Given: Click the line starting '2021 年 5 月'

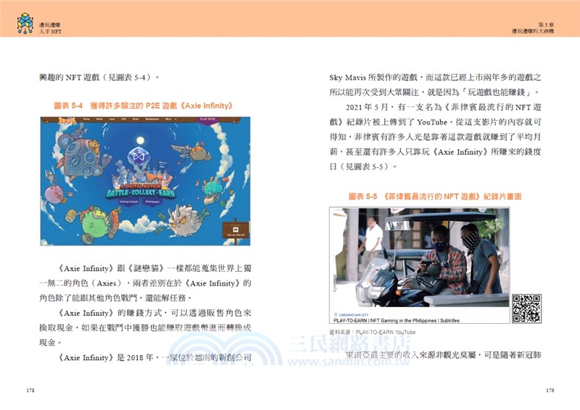Looking at the screenshot, I should click(x=443, y=107).
